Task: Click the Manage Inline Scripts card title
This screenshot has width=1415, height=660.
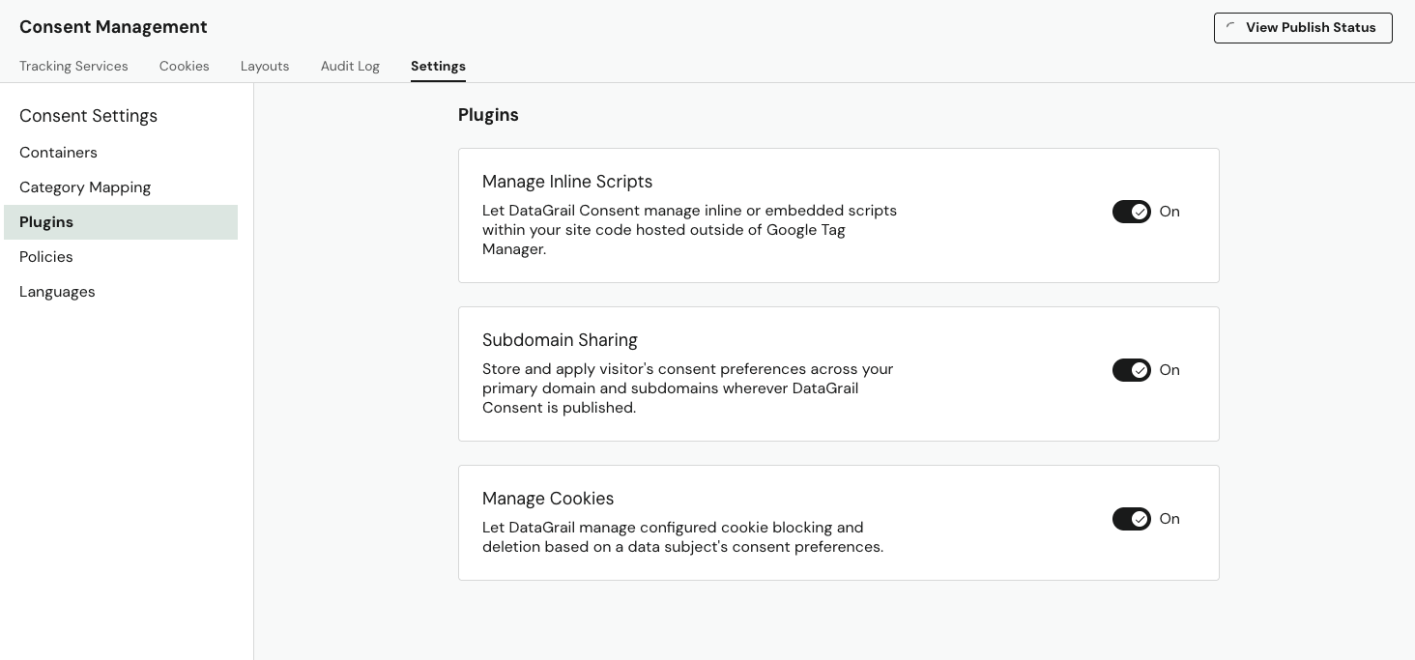Action: (567, 182)
